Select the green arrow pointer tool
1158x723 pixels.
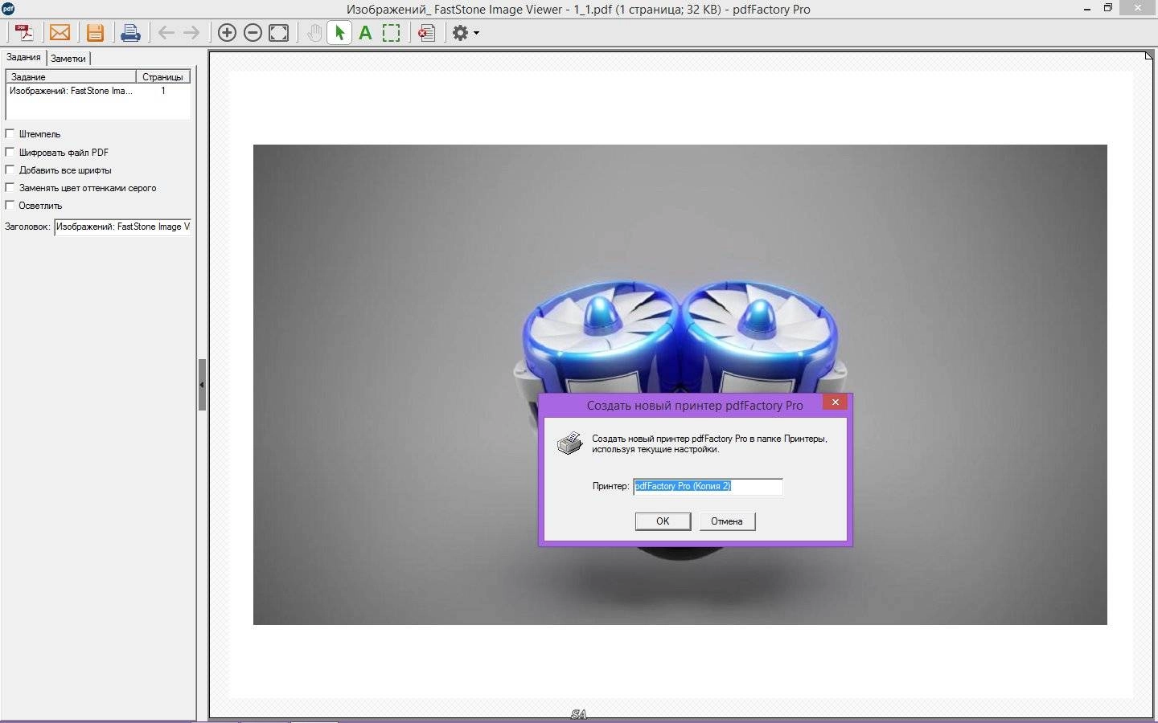[x=339, y=33]
